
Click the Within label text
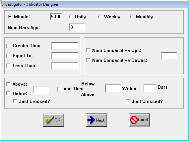129,89
